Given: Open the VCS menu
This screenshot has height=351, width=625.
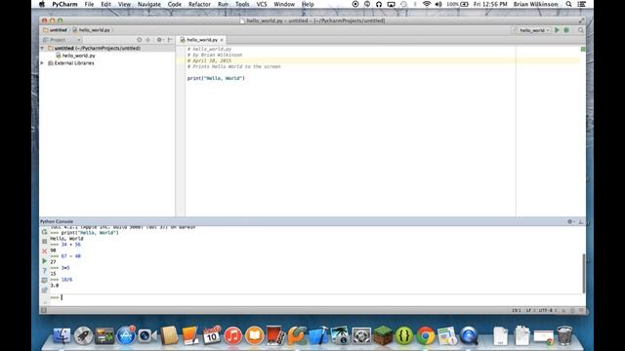Looking at the screenshot, I should (262, 4).
